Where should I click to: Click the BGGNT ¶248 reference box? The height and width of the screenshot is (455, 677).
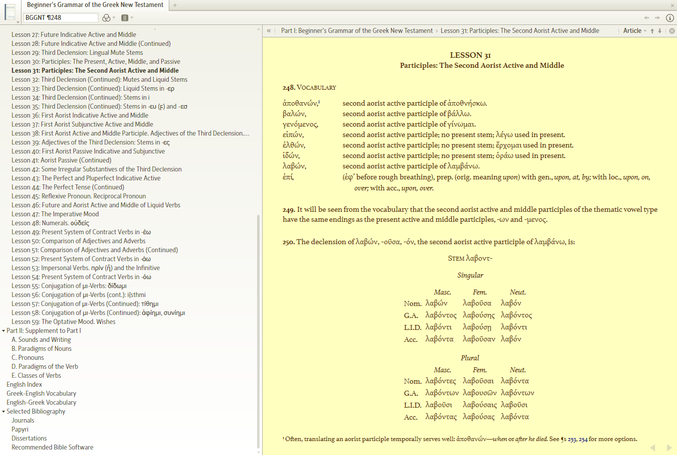coord(60,18)
